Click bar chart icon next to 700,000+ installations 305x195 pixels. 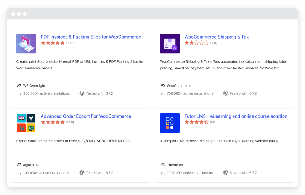[x=163, y=93]
